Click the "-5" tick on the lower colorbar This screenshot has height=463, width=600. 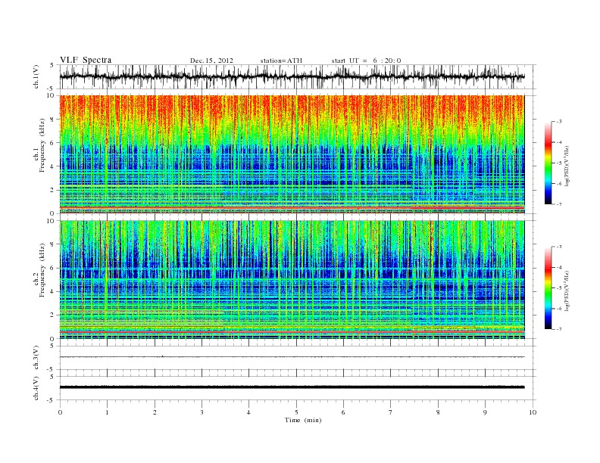[558, 287]
